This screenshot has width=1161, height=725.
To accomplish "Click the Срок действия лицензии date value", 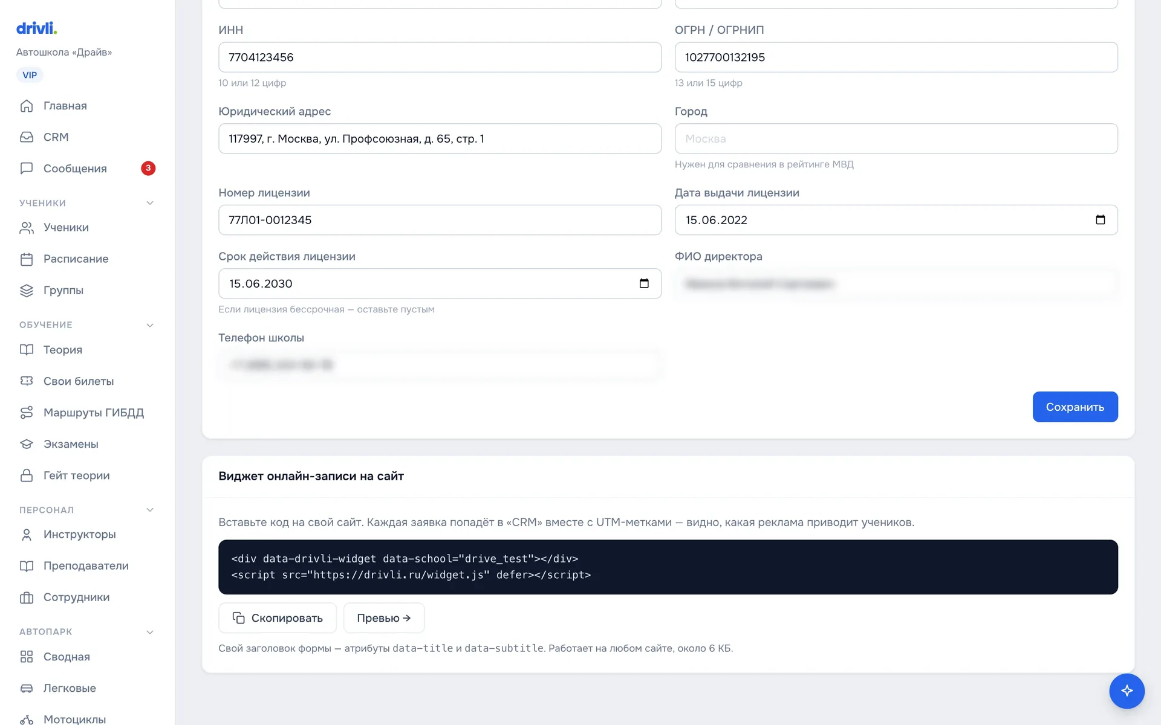I will tap(261, 283).
